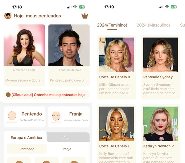
Task: Check battery icon in right status bar
Action: point(174,7)
